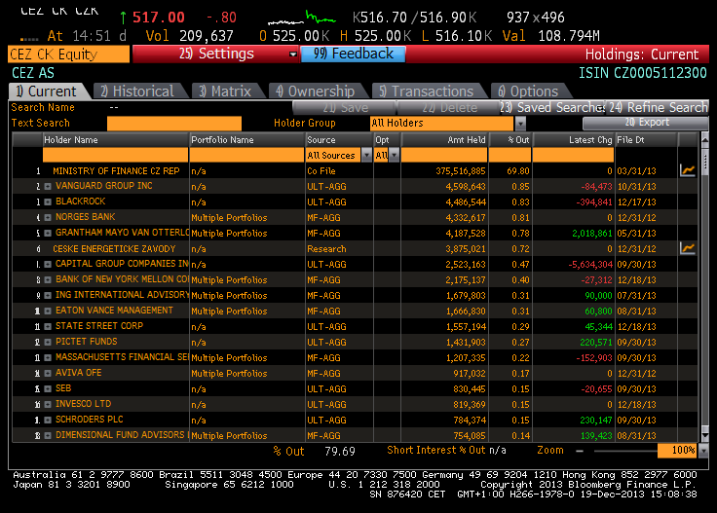
Task: Click the CEZ CK Equity security field
Action: (68, 55)
